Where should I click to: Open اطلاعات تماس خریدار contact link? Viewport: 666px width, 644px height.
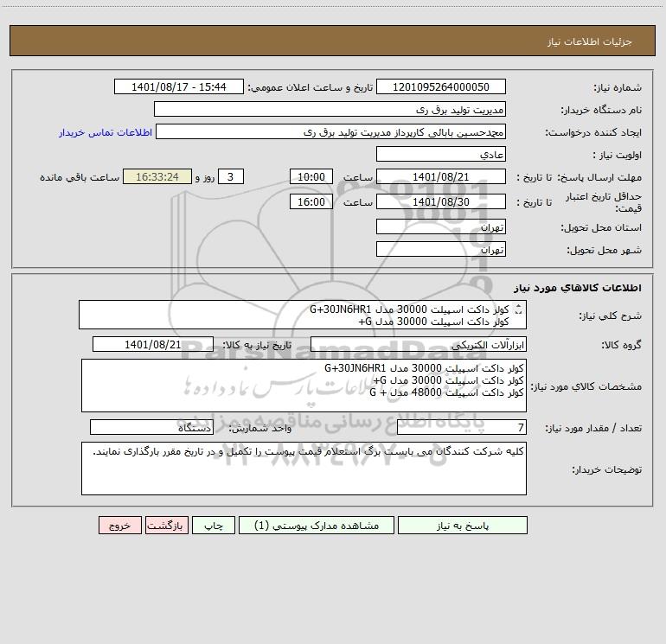tap(106, 132)
